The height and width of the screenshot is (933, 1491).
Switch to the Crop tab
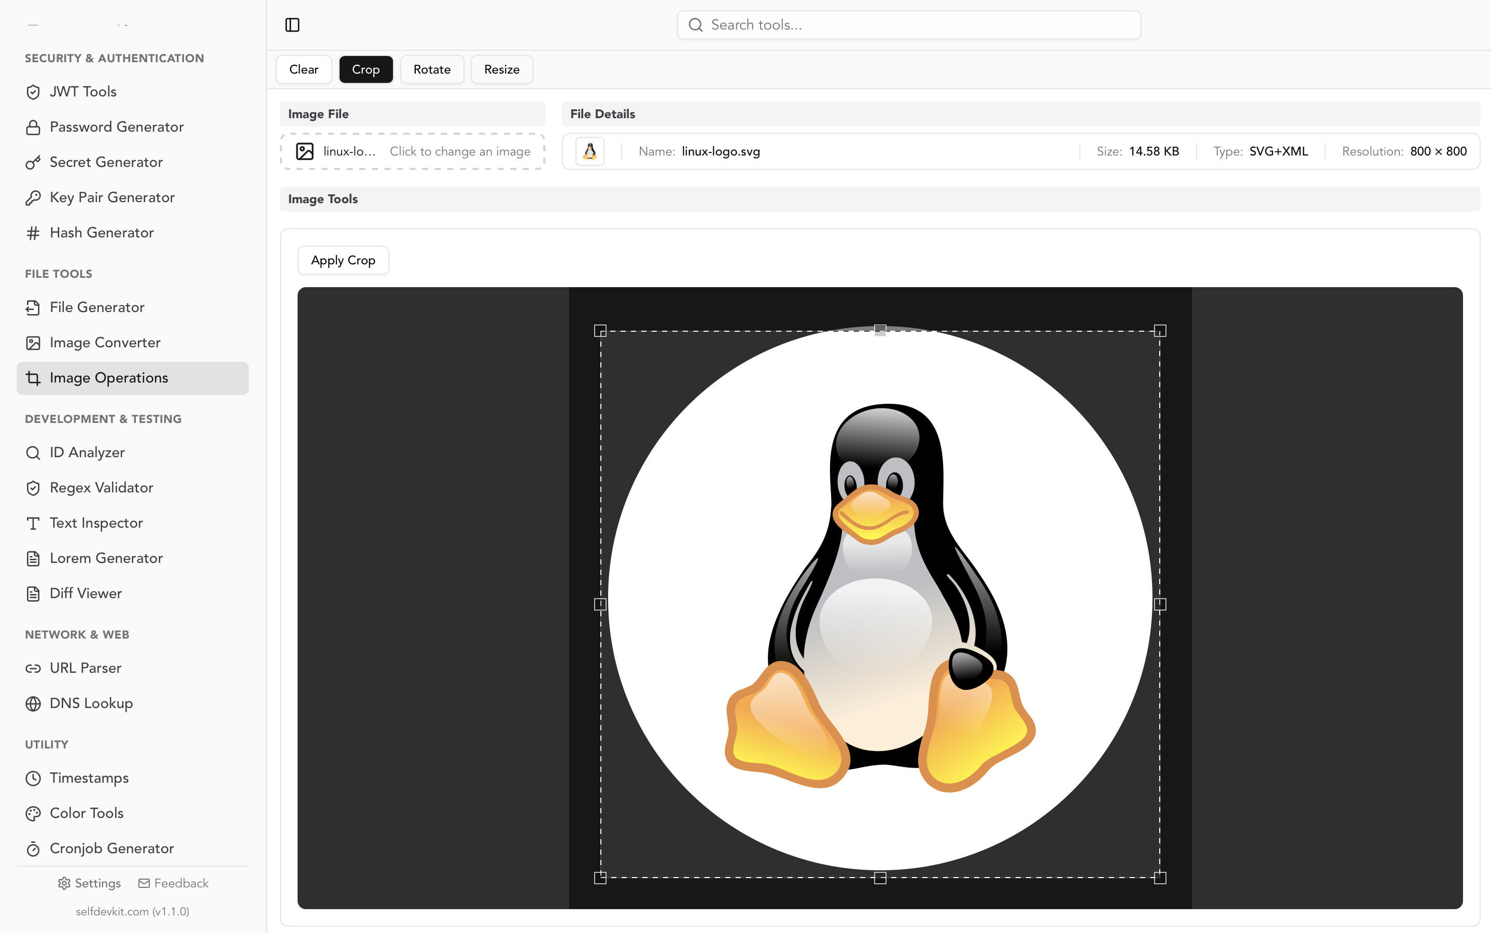(366, 69)
